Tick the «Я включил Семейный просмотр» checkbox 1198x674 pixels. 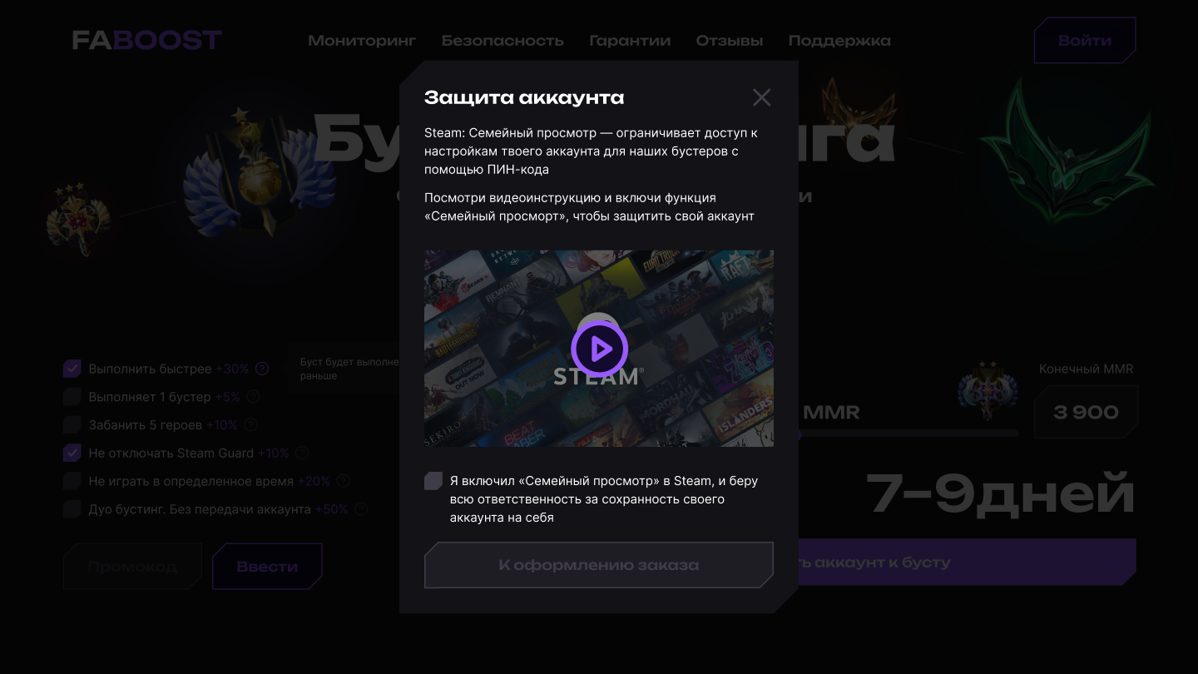point(433,481)
